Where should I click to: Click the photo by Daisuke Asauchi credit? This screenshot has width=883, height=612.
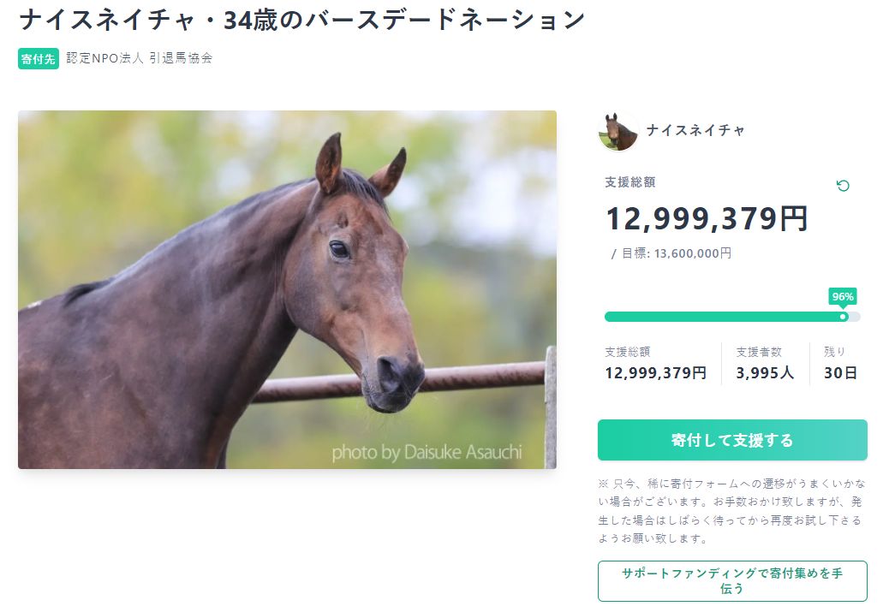point(427,452)
